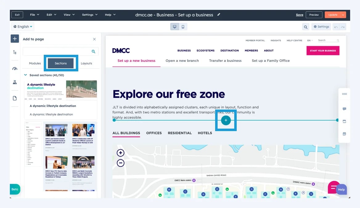Click the Help button at bottom right
Viewport: 360px width, 208px height.
click(342, 190)
